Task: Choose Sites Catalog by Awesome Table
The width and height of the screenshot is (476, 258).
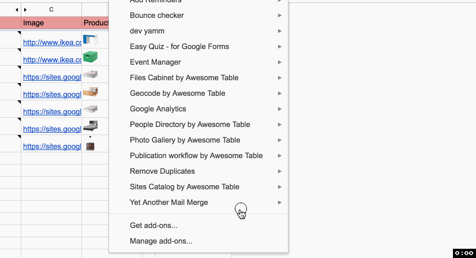Action: [x=184, y=187]
